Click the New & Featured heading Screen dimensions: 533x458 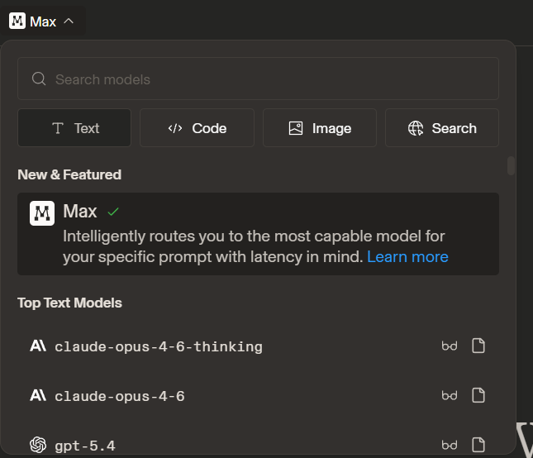(69, 174)
